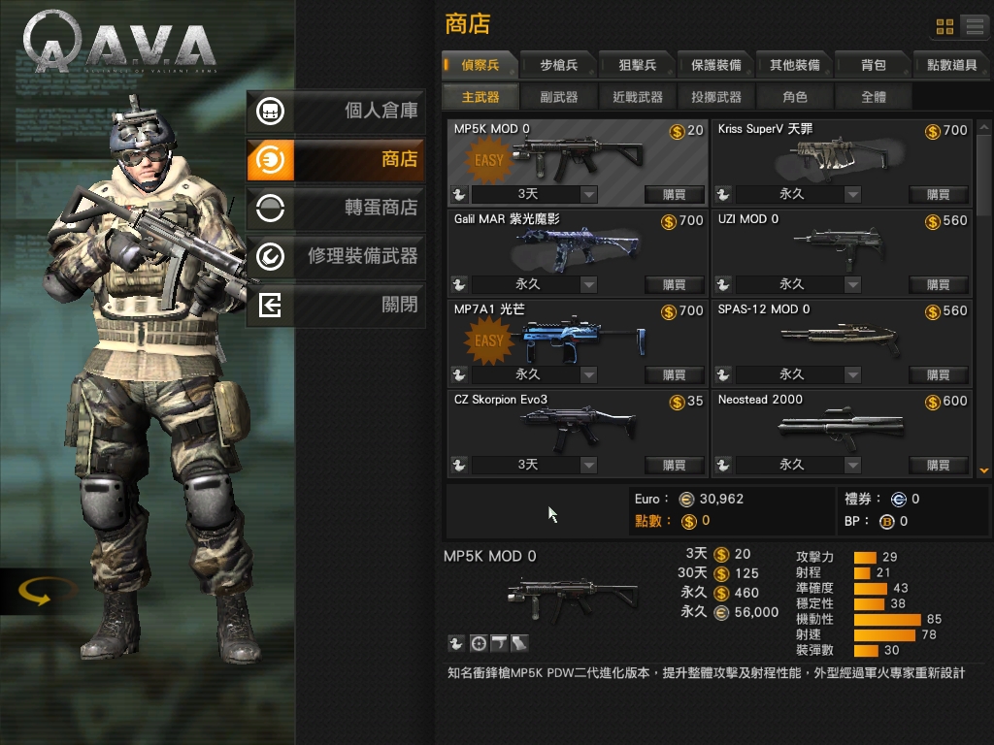Open duration dropdown for UZI MOD 0
The image size is (994, 745).
pos(852,284)
